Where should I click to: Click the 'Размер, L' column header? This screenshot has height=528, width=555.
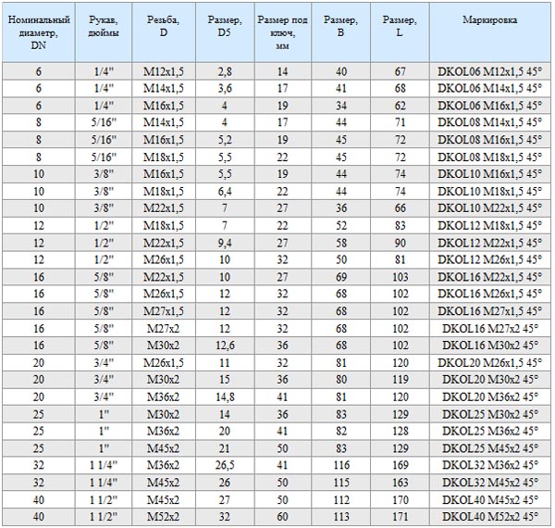pyautogui.click(x=400, y=32)
